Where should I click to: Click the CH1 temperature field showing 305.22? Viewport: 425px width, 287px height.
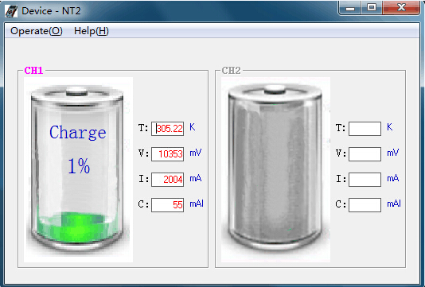[x=167, y=129]
